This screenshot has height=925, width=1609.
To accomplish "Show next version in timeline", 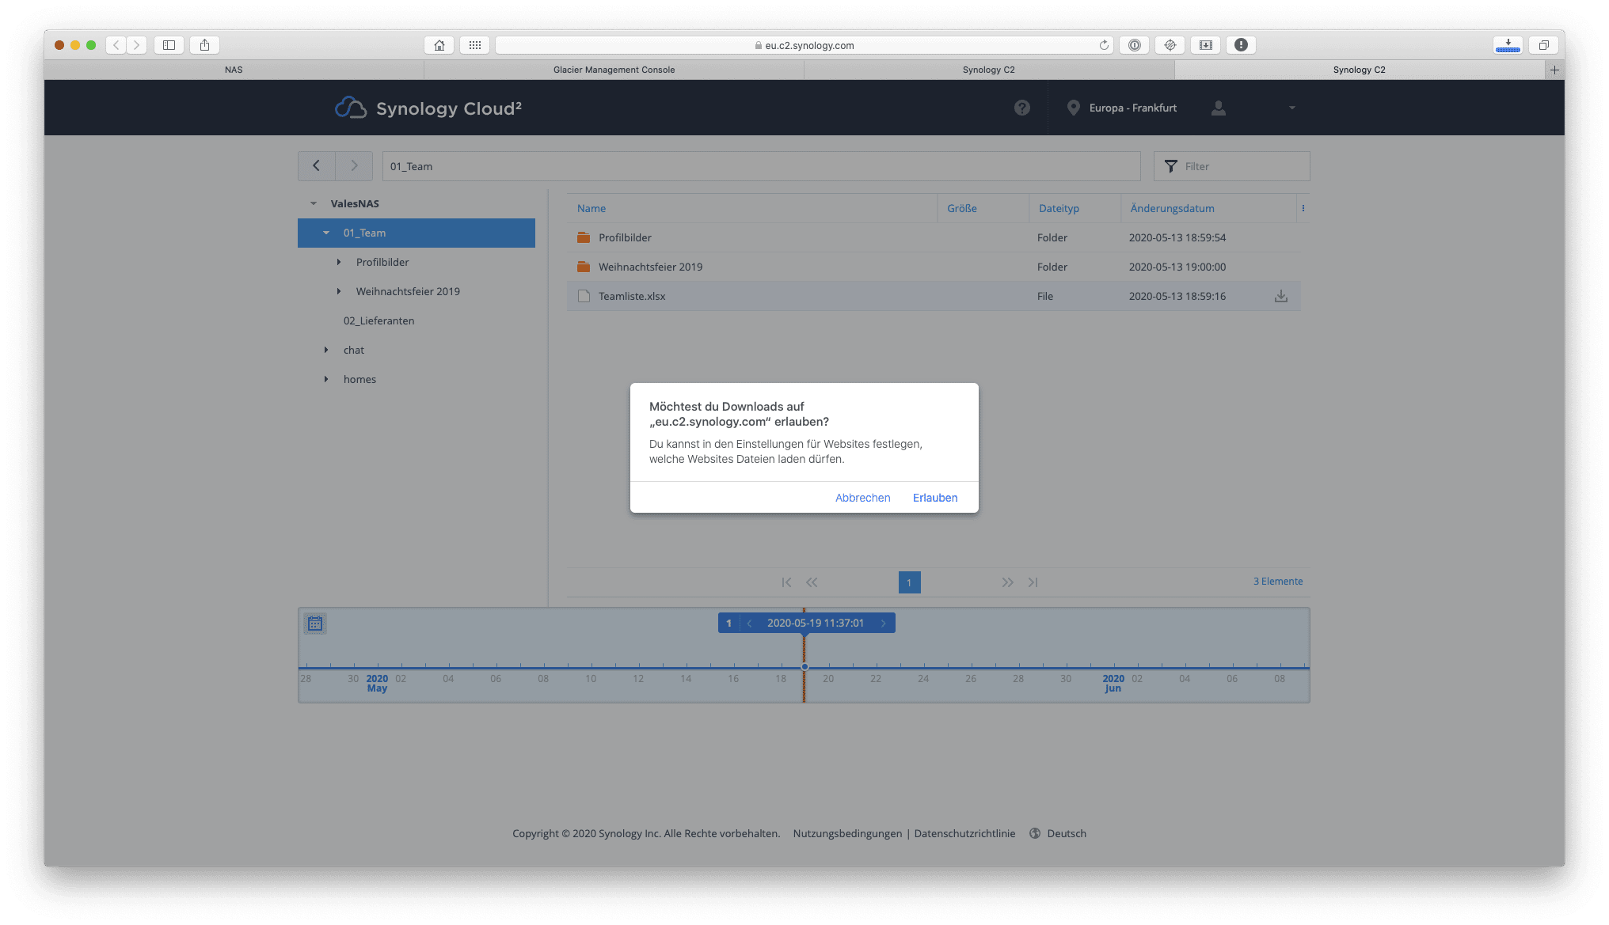I will (x=884, y=624).
